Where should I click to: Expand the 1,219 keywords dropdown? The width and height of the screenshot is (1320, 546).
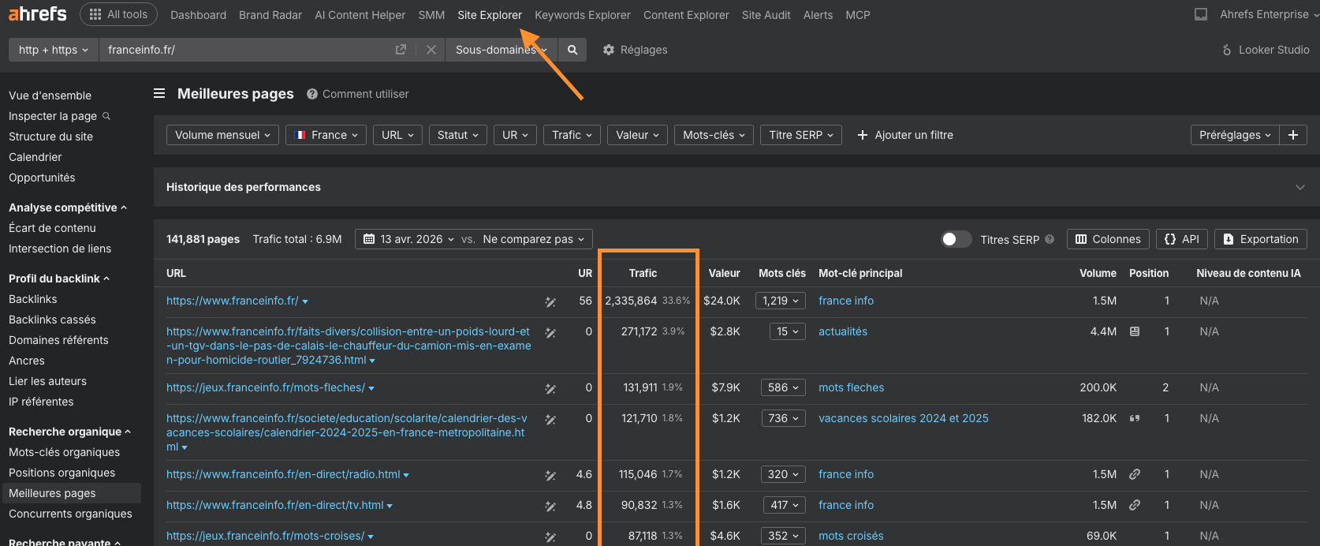tap(781, 301)
